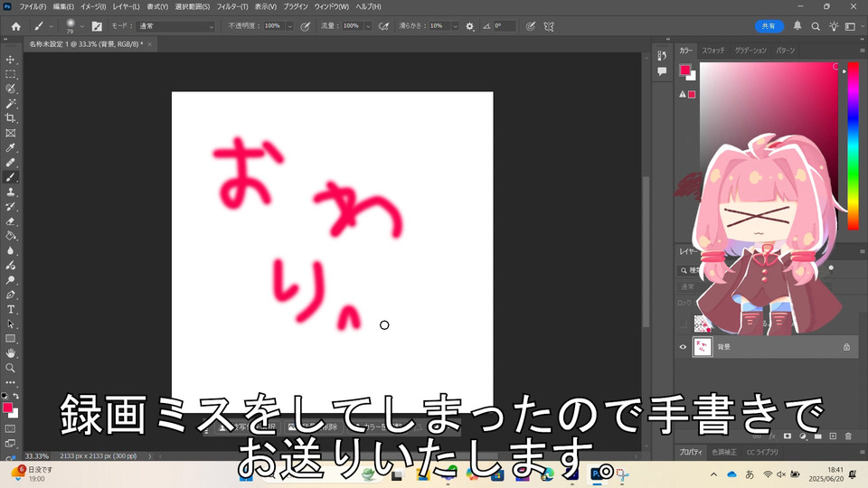Select the Brush tool in toolbar

(x=11, y=177)
